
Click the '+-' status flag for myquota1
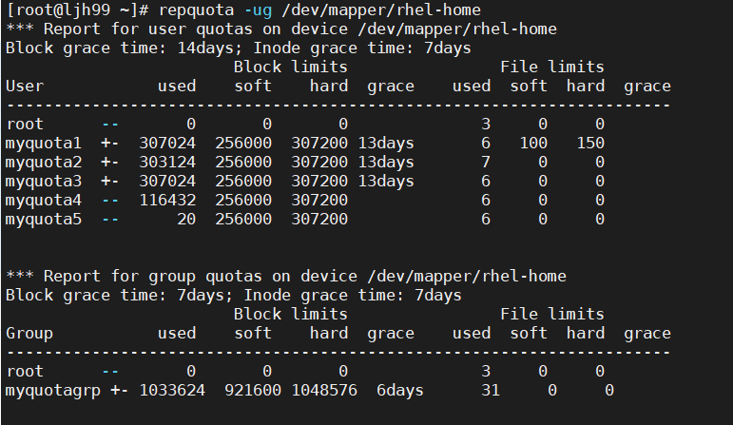[x=110, y=143]
